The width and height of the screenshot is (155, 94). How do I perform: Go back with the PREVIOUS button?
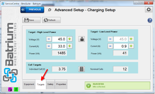[x=32, y=10]
